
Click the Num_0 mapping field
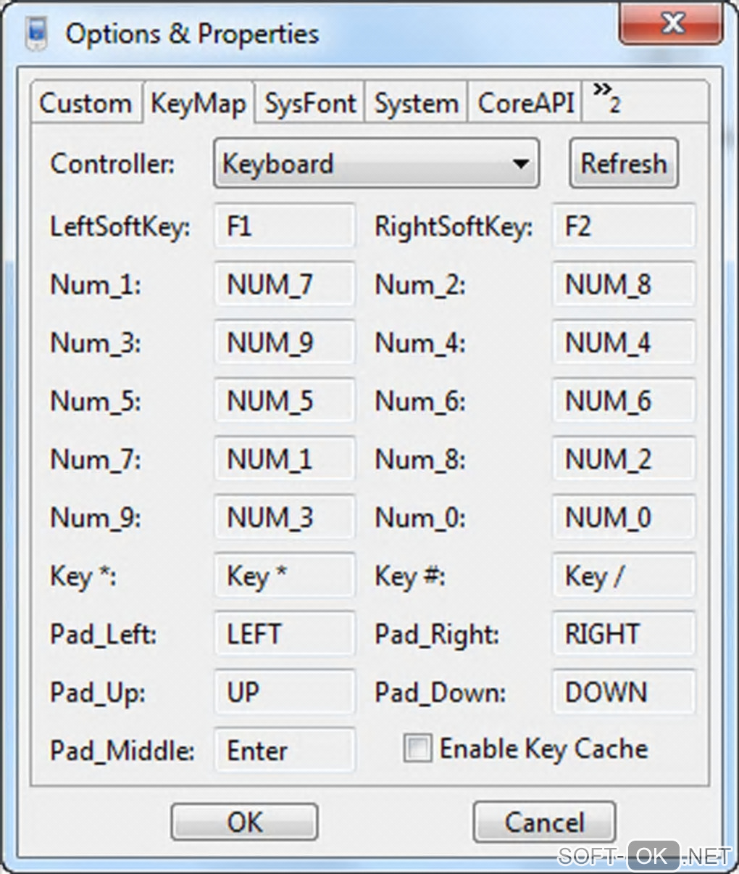tap(623, 518)
